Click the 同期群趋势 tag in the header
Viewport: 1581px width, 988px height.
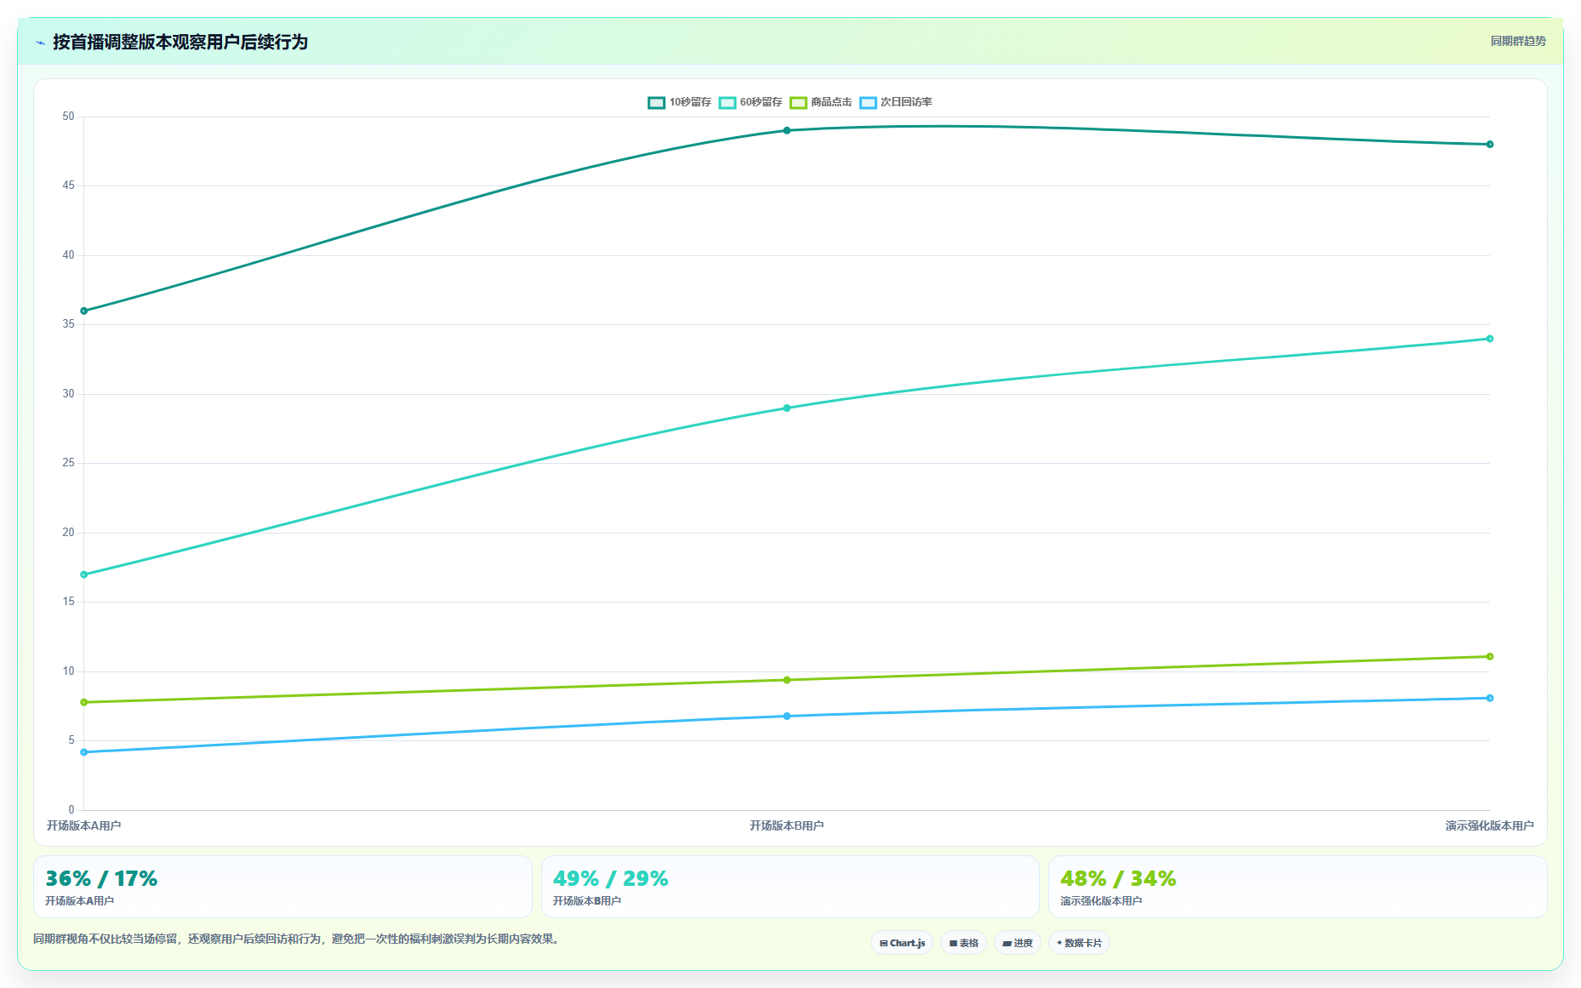click(x=1518, y=41)
